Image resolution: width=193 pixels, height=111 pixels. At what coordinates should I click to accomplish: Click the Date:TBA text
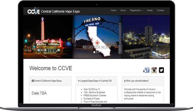39,93
